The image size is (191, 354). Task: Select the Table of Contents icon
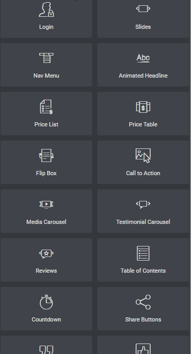coord(143,253)
